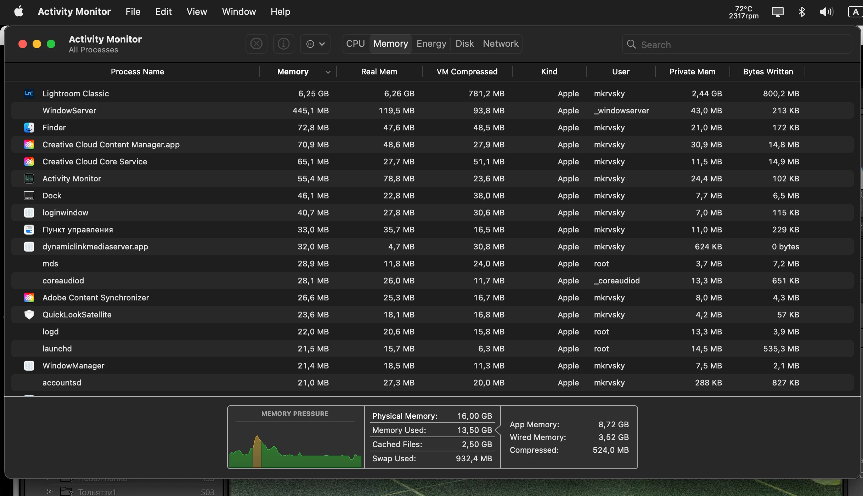863x496 pixels.
Task: Switch to the CPU tab
Action: (355, 44)
